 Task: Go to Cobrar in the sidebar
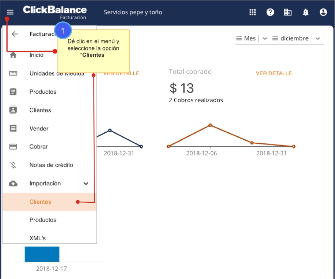(38, 147)
